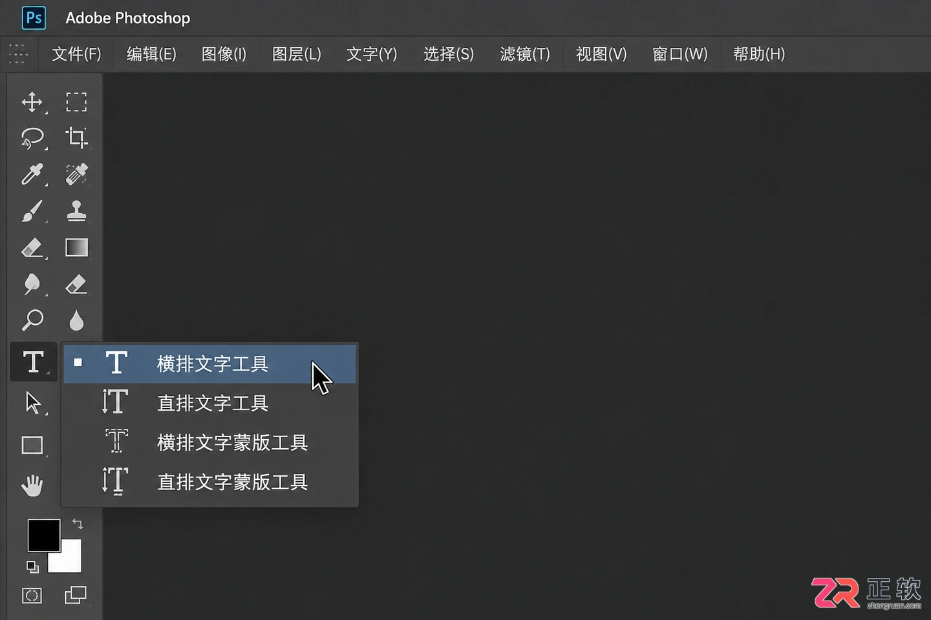The image size is (931, 620).
Task: Click the Type tool in toolbar
Action: pyautogui.click(x=34, y=362)
